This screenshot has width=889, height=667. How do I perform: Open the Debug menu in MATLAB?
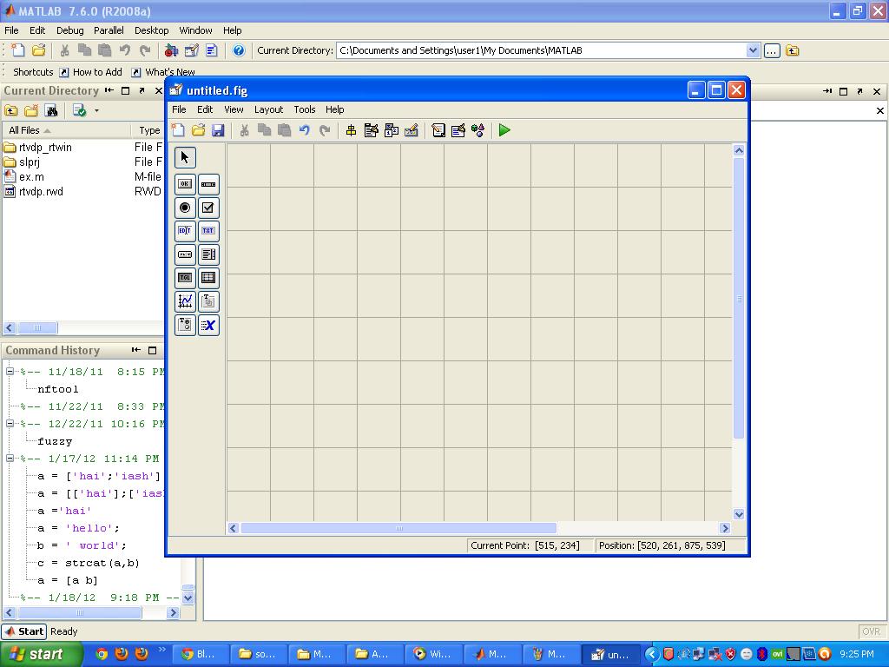coord(69,30)
